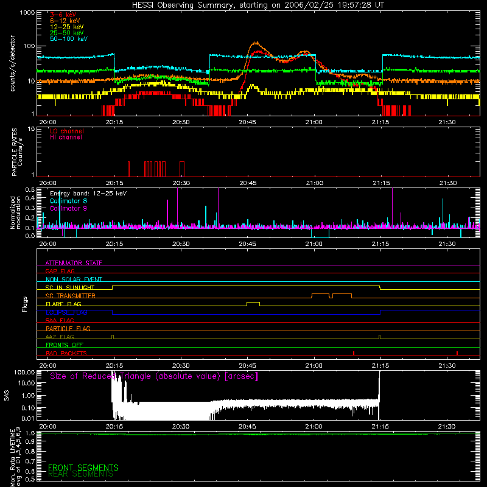Click the Normalized modulation axis label
487x487 pixels.
click(x=15, y=212)
